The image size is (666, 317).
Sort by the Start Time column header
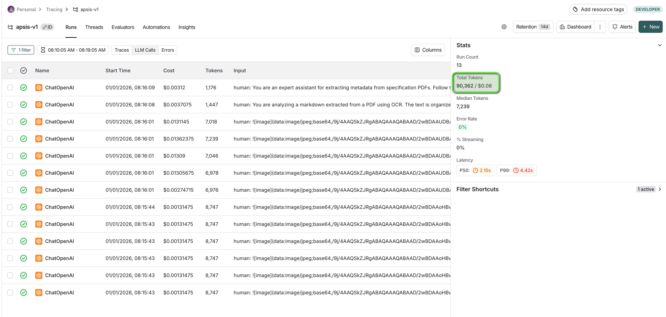click(118, 71)
